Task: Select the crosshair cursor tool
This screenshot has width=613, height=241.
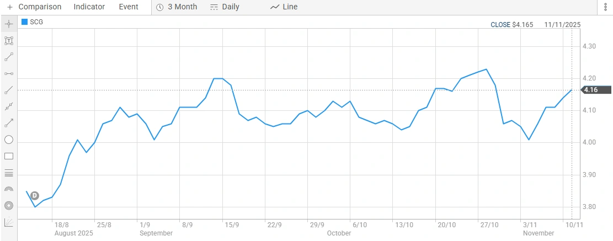Action: tap(9, 24)
